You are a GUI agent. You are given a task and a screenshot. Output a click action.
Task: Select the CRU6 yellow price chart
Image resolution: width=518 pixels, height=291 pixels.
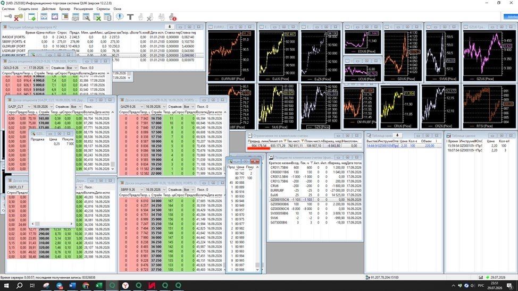point(399,107)
